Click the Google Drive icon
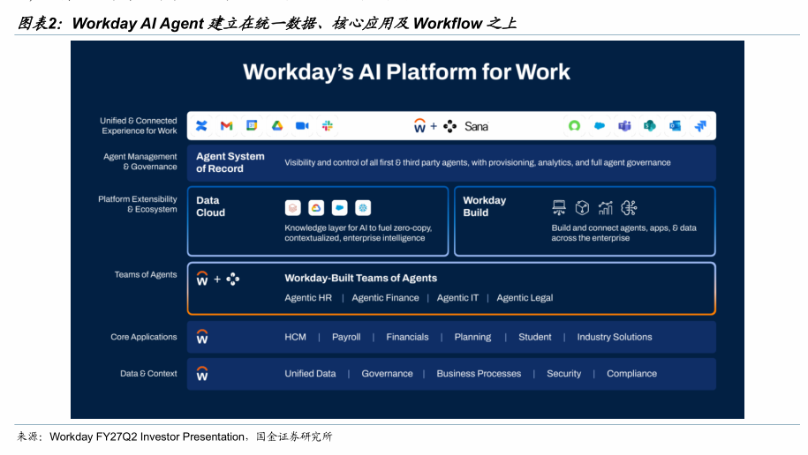This screenshot has height=455, width=808. 277,125
